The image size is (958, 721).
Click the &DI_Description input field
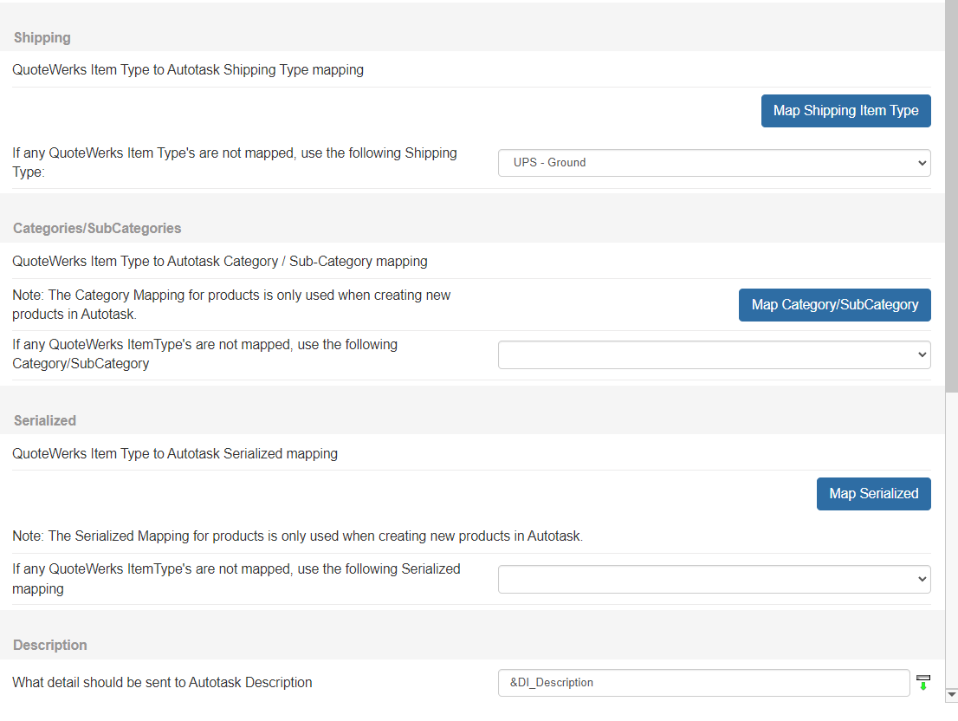pos(704,683)
